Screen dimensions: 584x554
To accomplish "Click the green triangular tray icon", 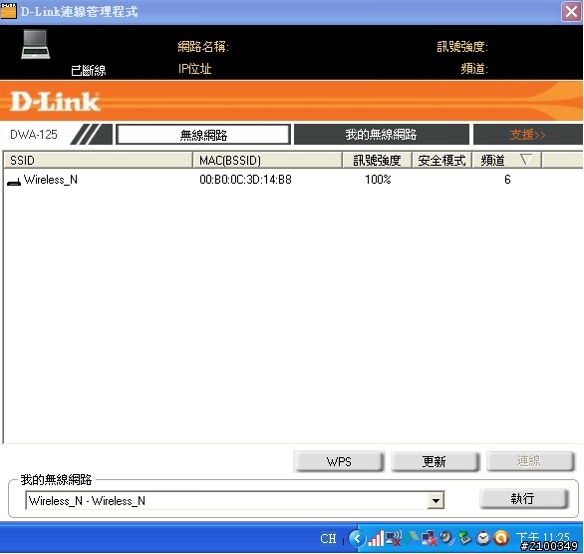I will coord(412,537).
